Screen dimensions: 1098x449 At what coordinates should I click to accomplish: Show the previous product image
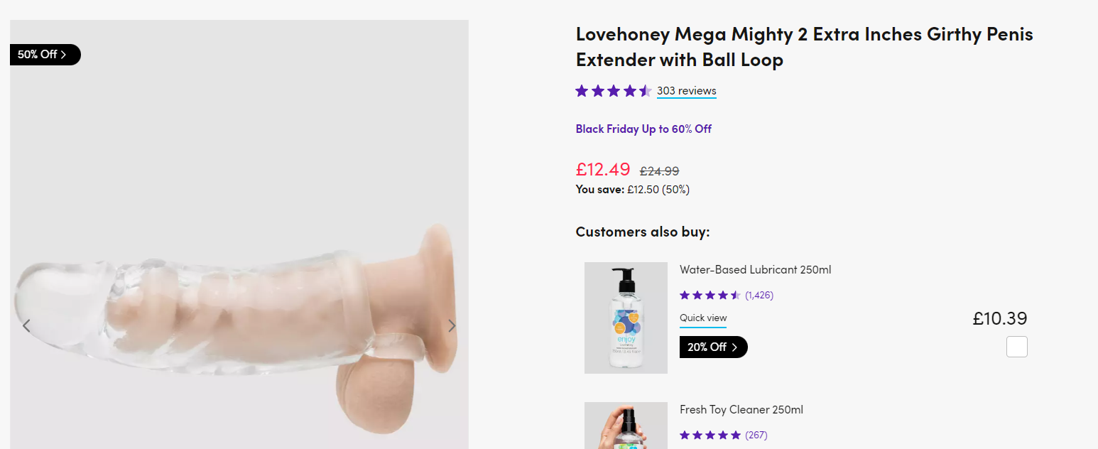click(26, 326)
